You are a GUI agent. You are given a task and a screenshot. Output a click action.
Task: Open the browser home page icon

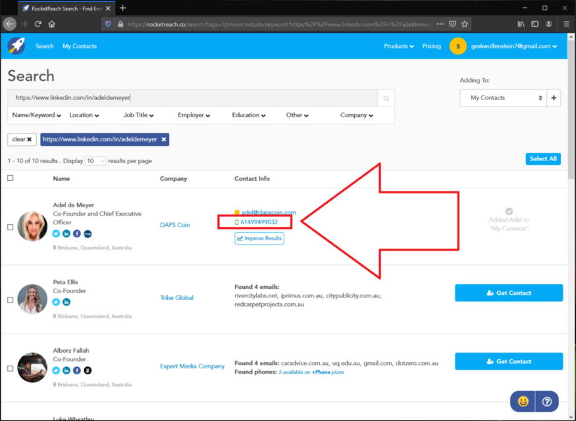[x=52, y=24]
